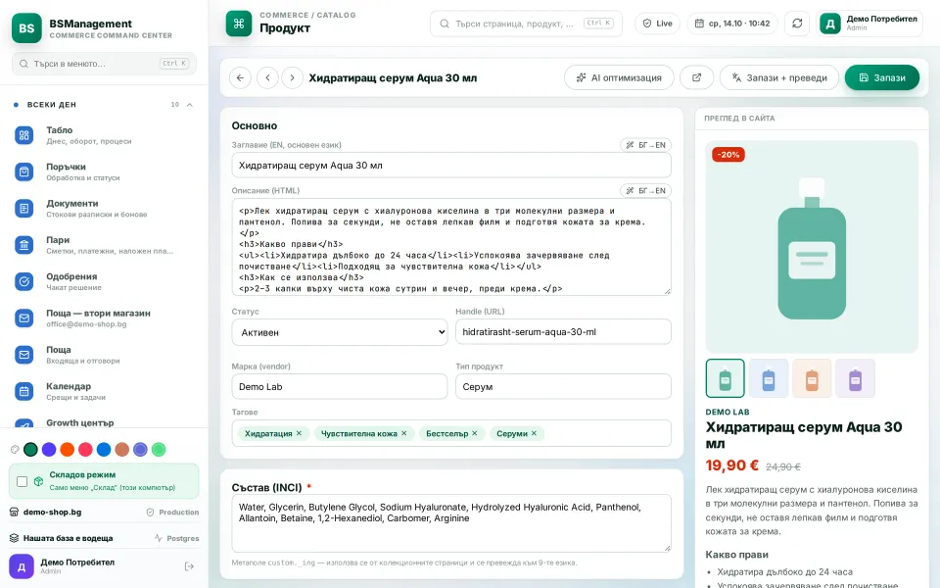Click into the Описание HTML textarea
The height and width of the screenshot is (588, 940).
coord(451,247)
